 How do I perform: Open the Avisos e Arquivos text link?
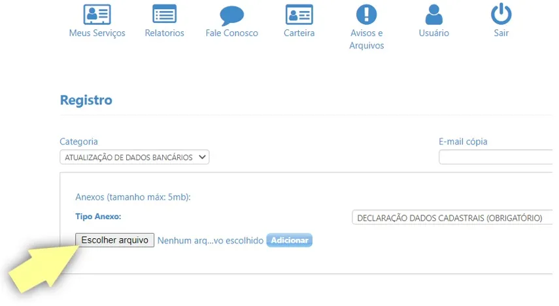(366, 39)
